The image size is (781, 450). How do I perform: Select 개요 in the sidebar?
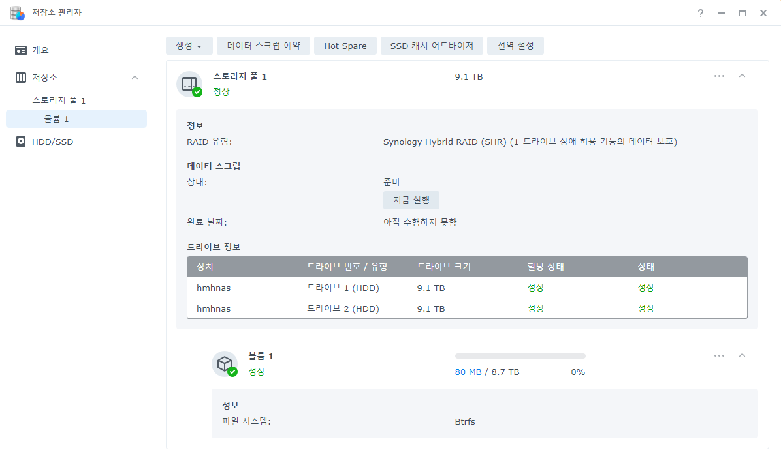pos(40,50)
